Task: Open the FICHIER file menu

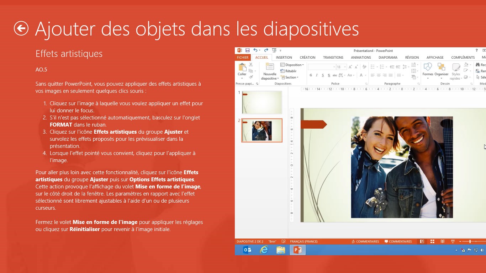Action: 243,57
